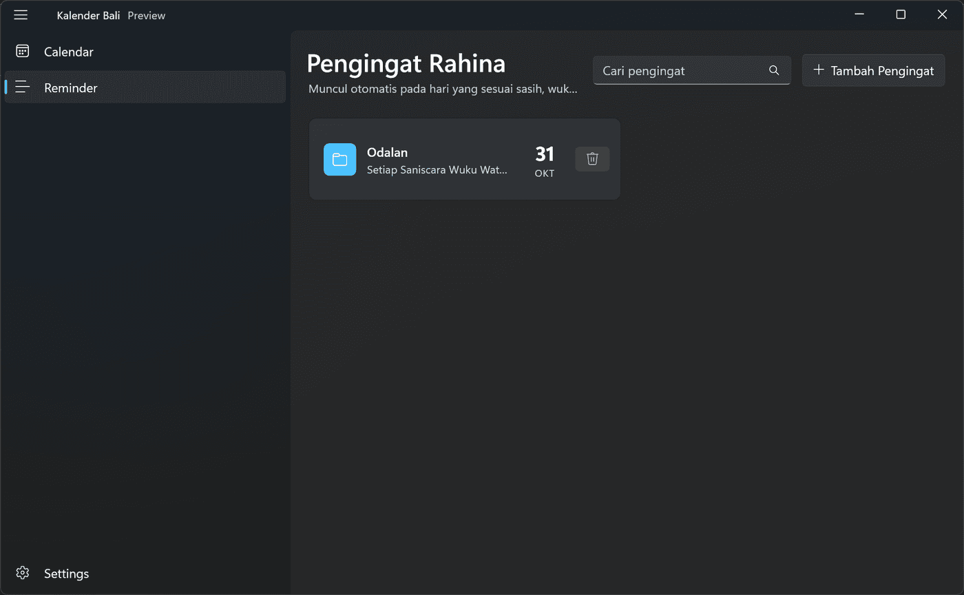Click the blue folder icon of Odalan

(340, 160)
